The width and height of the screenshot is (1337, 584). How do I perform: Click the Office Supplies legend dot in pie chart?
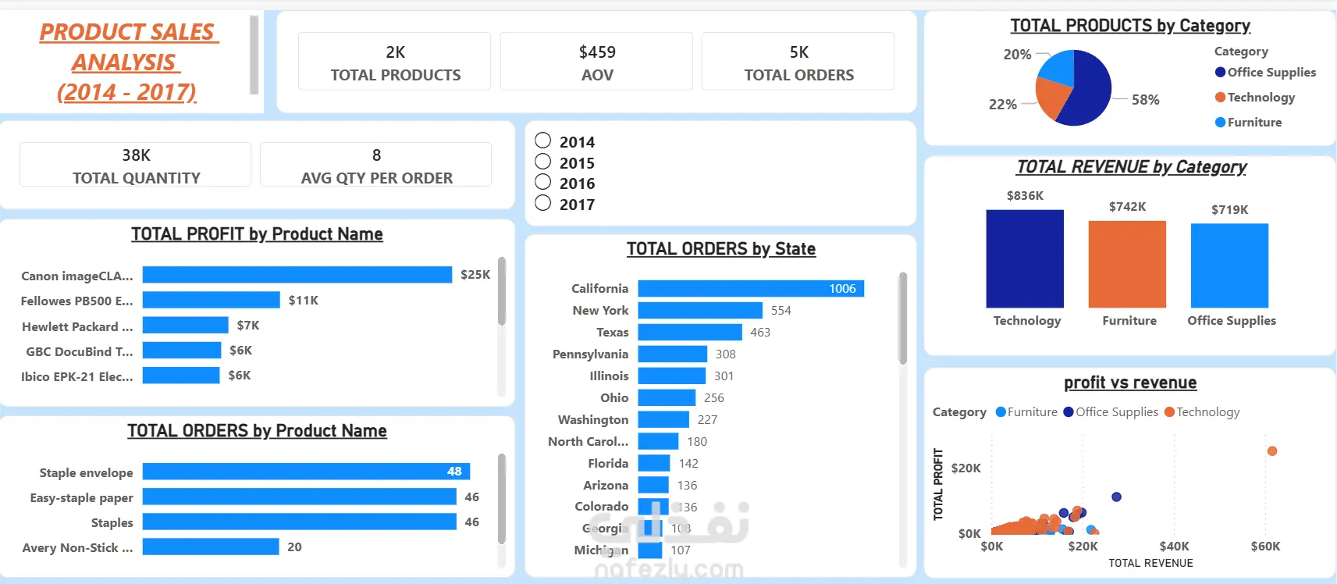(x=1220, y=72)
